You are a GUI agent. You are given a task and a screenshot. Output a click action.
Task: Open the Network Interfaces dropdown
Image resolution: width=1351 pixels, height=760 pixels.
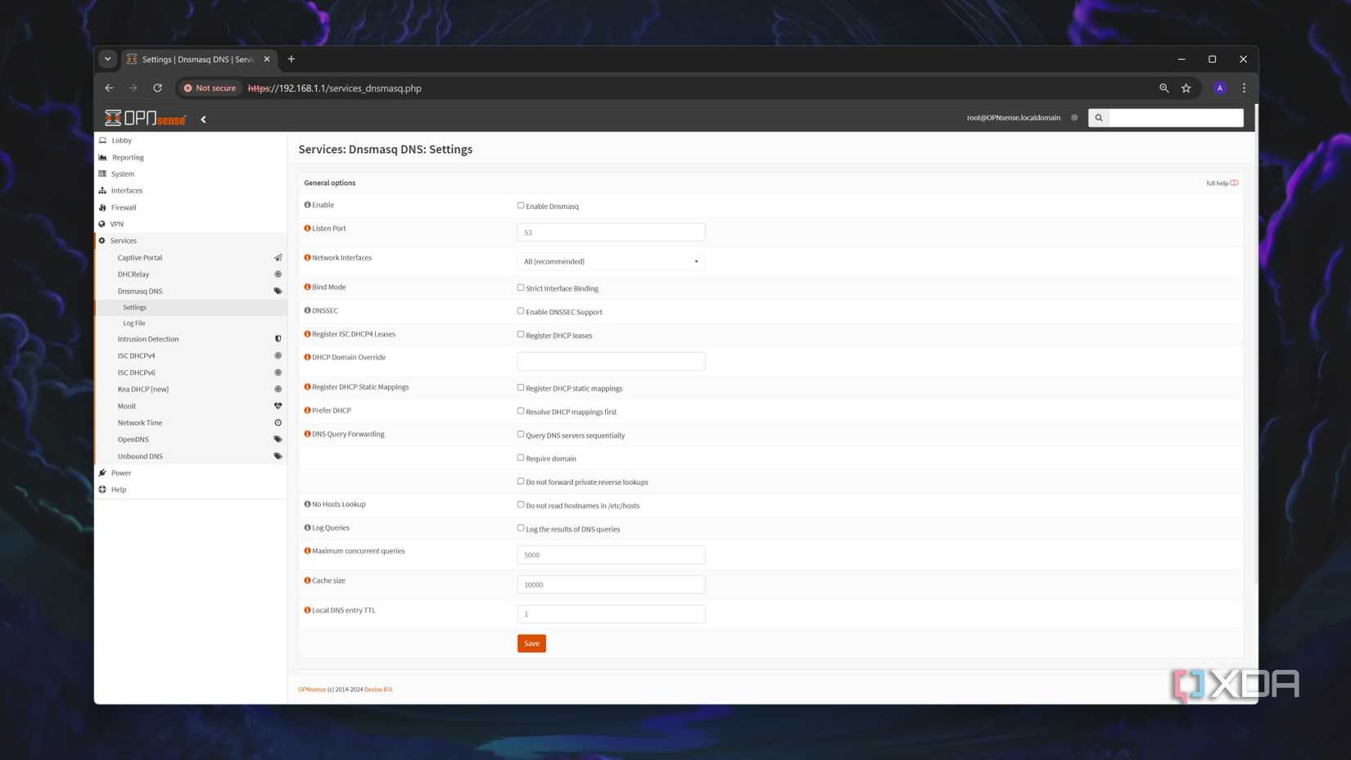click(610, 260)
